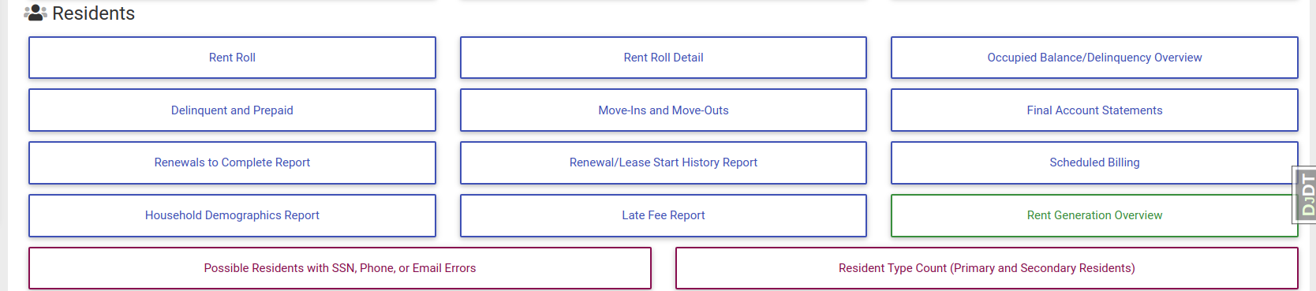Click the Scheduled Billing link text

click(x=1094, y=162)
